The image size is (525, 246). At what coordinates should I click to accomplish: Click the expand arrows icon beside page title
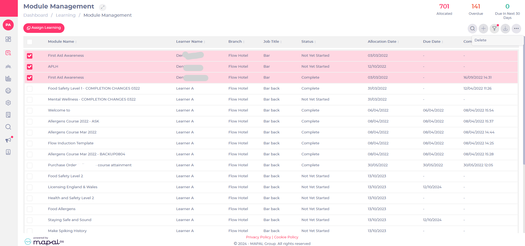pos(103,7)
